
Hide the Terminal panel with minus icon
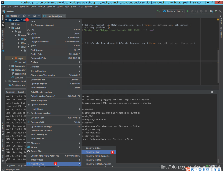pyautogui.click(x=217, y=92)
